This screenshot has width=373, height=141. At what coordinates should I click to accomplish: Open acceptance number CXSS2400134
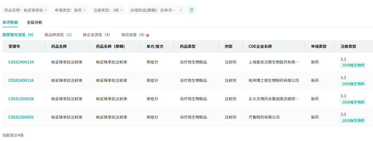click(21, 62)
